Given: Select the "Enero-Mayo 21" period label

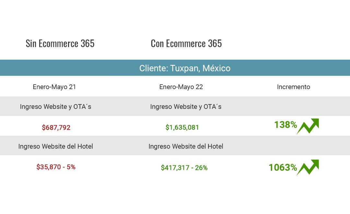Looking at the screenshot, I should coord(54,87).
